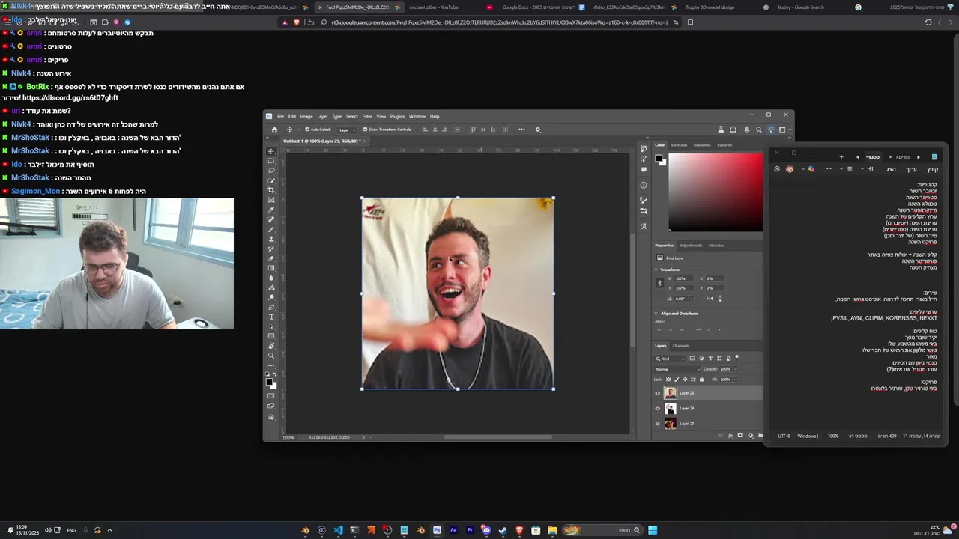Toggle lock transparent pixels icon
The height and width of the screenshot is (539, 959).
[x=668, y=379]
